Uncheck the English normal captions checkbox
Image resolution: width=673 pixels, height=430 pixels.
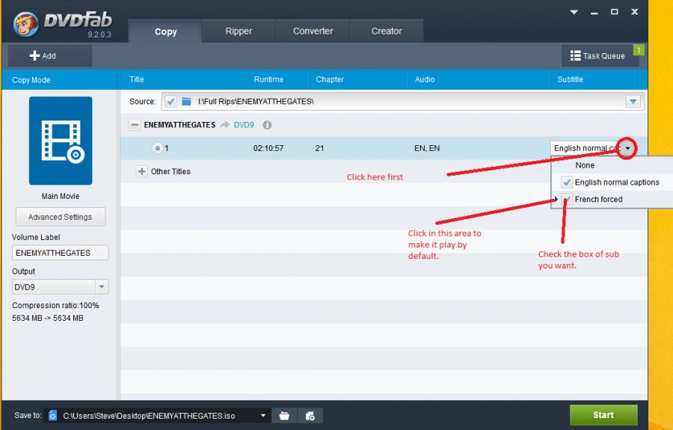pyautogui.click(x=567, y=182)
